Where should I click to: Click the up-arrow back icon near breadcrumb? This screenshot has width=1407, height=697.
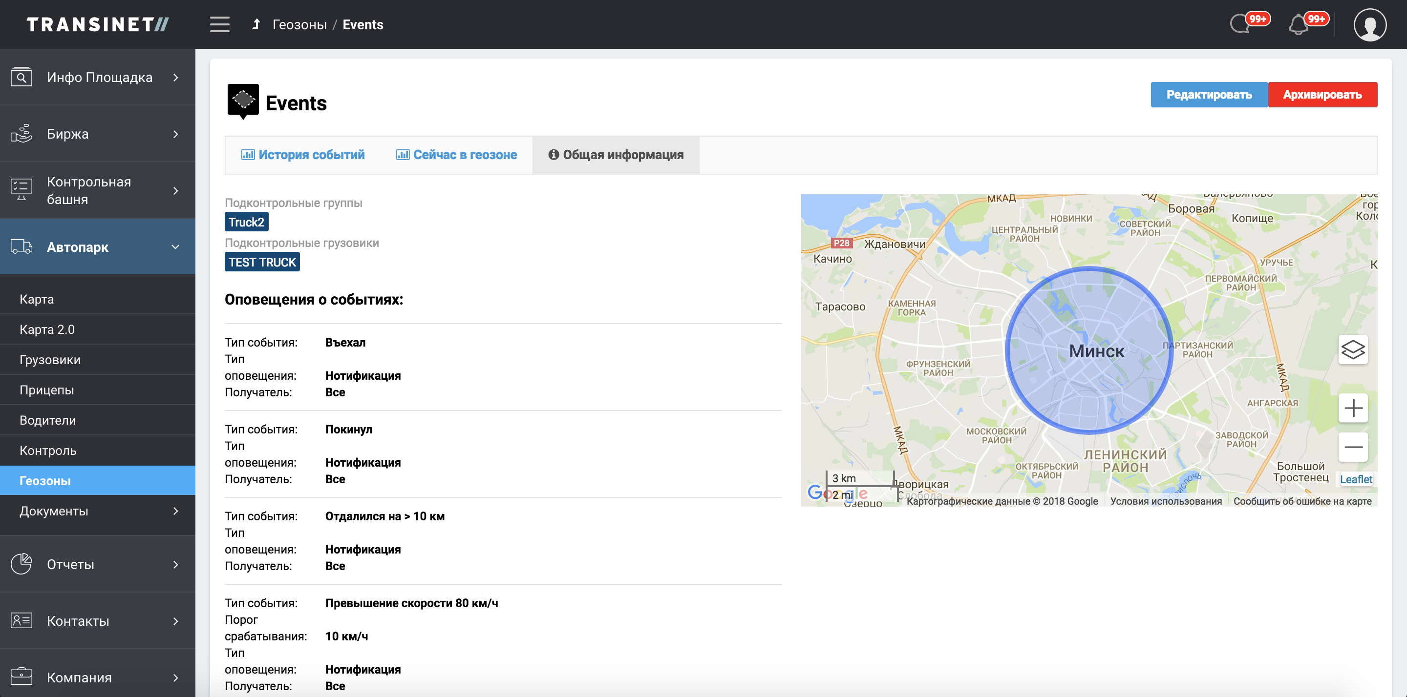coord(256,24)
